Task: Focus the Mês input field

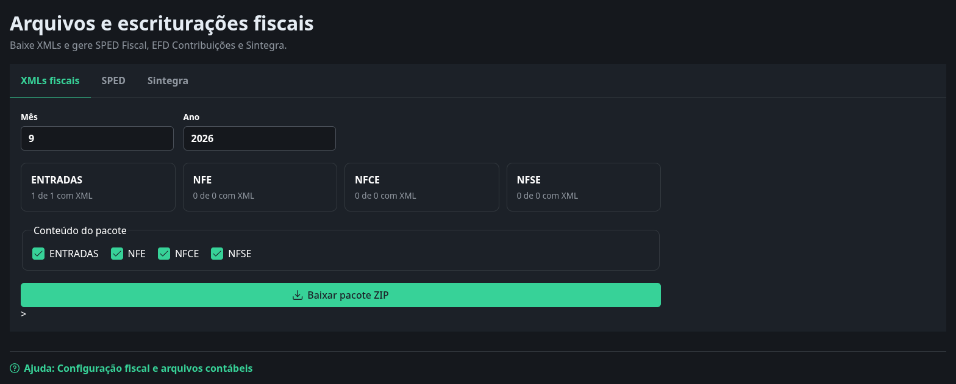Action: (97, 138)
